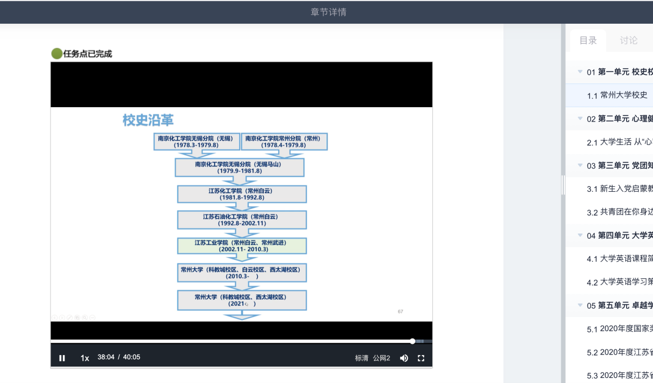The image size is (653, 383).
Task: Collapse the 04 第四单元 section
Action: coord(580,235)
